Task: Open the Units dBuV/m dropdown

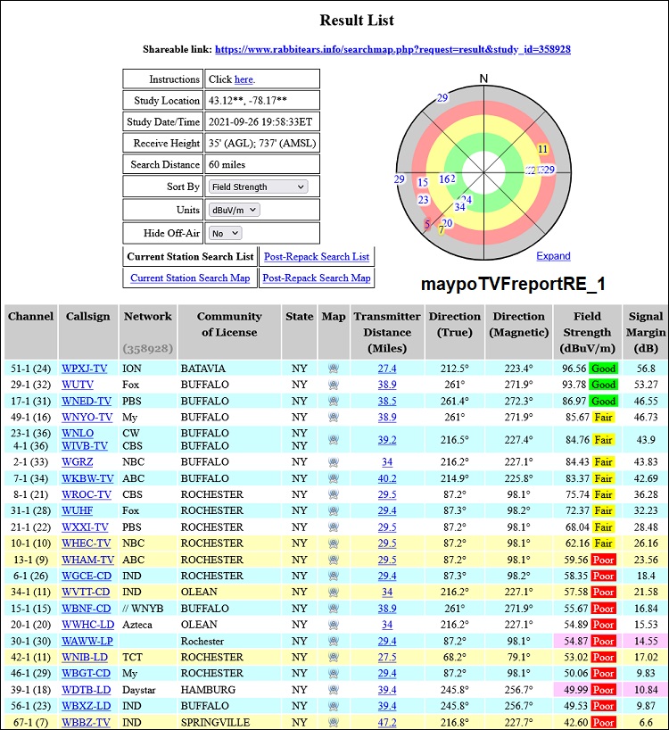Action: coord(233,210)
